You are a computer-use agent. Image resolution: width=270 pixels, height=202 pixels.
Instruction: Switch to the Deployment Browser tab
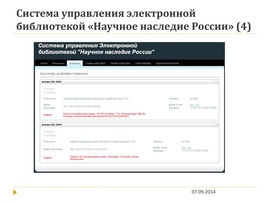[167, 63]
